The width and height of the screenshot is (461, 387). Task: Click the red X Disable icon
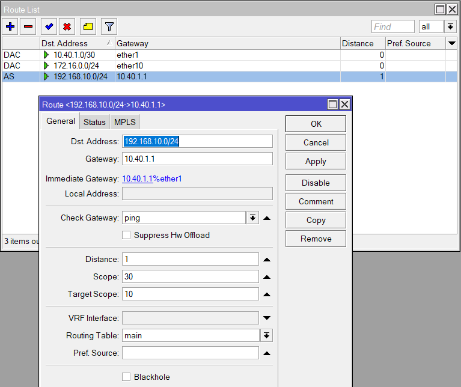click(67, 26)
